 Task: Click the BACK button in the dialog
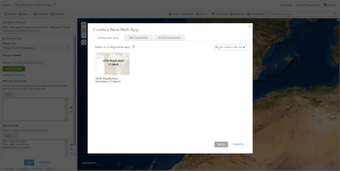[221, 144]
